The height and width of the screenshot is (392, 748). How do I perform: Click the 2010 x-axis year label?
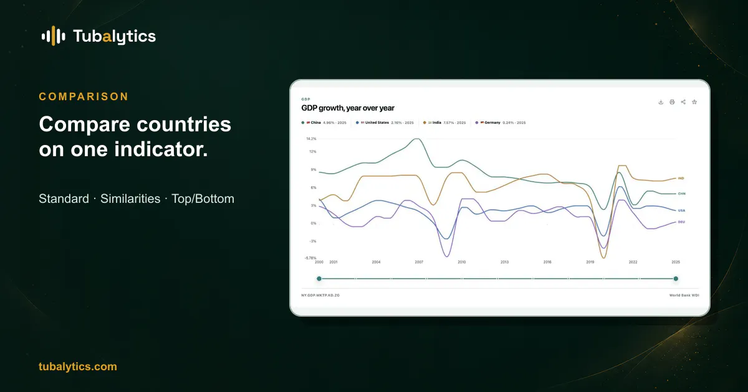click(462, 263)
